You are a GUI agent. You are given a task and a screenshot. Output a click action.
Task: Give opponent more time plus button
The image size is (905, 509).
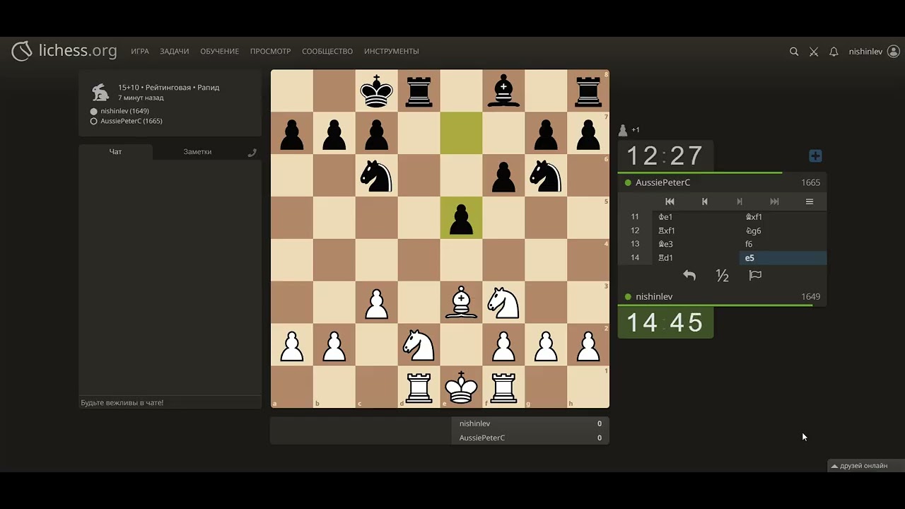tap(815, 156)
